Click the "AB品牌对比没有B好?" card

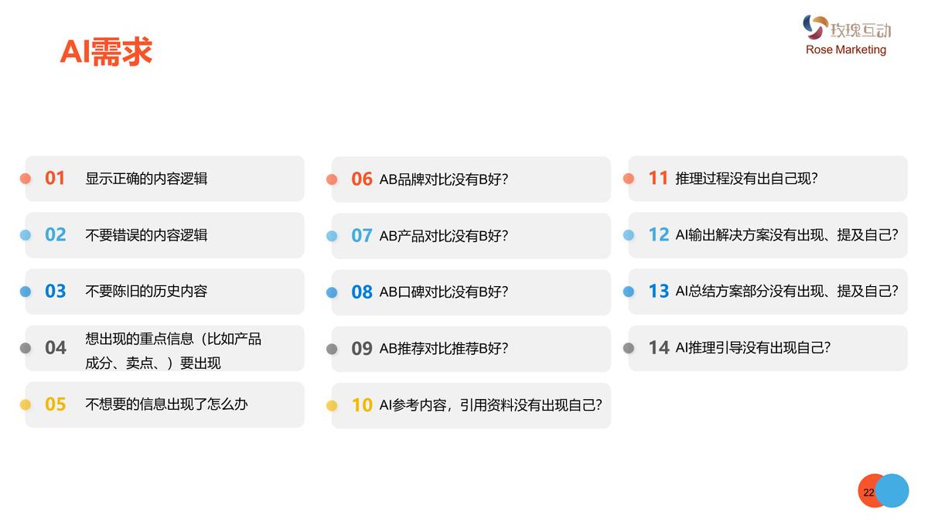[471, 179]
